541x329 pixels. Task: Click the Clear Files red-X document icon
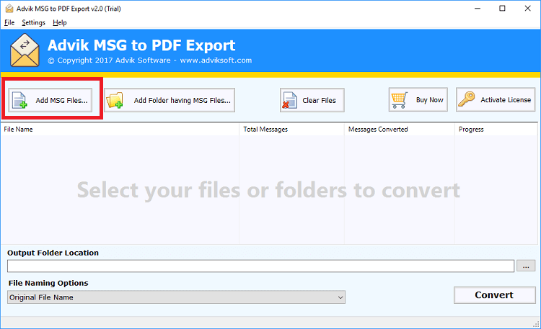tap(289, 100)
